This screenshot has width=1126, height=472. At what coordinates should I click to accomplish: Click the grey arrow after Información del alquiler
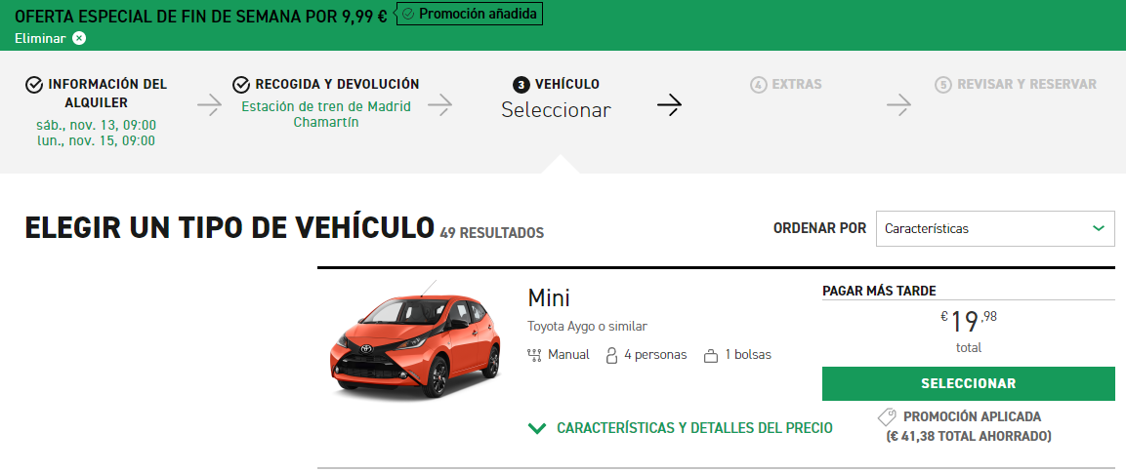pyautogui.click(x=210, y=105)
